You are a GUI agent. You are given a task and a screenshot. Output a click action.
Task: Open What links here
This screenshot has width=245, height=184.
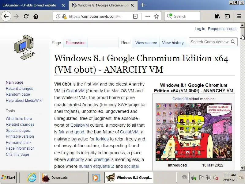point(19,119)
